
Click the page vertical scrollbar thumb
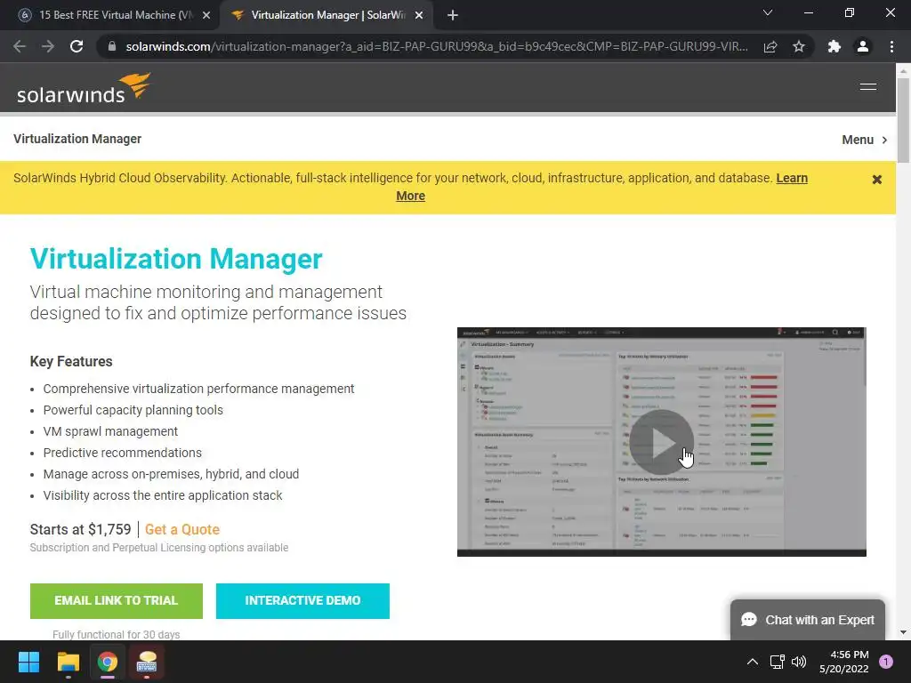(903, 119)
